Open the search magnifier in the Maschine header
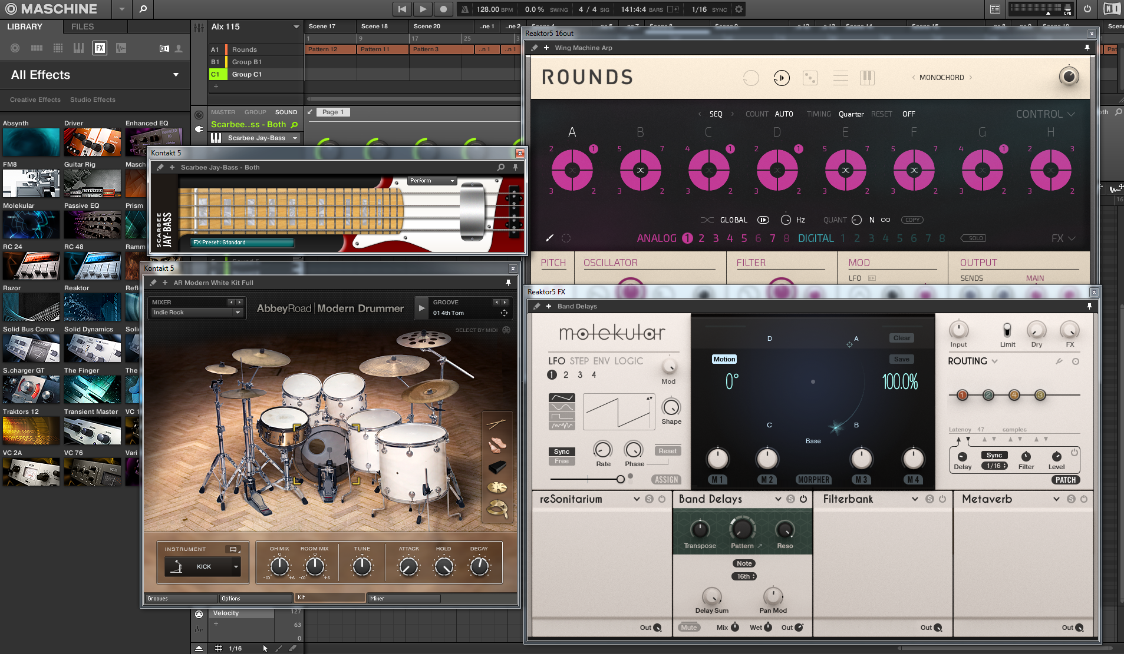1124x654 pixels. 143,9
